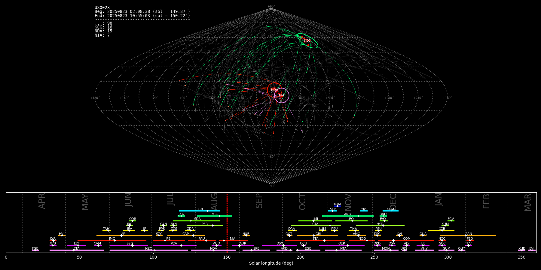Click the NZC shower label
The height and width of the screenshot is (270, 541).
[148, 249]
